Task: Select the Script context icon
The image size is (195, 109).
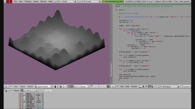Action: click(x=25, y=91)
